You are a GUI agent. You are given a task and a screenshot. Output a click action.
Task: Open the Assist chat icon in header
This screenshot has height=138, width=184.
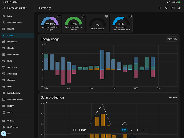click(173, 8)
